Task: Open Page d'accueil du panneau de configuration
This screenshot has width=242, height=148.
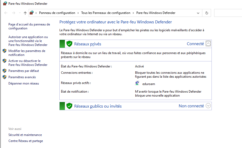Action: pyautogui.click(x=29, y=26)
